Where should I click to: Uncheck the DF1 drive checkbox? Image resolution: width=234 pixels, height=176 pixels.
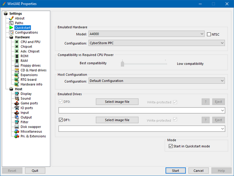[x=60, y=120]
